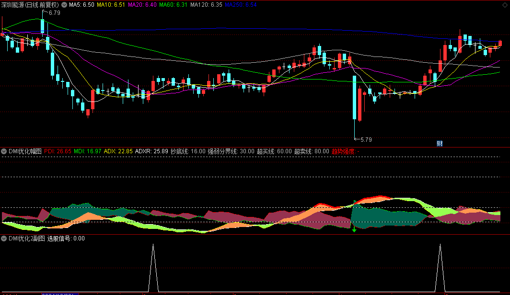Click the second 选股信号 spike on right

pyautogui.click(x=440, y=268)
